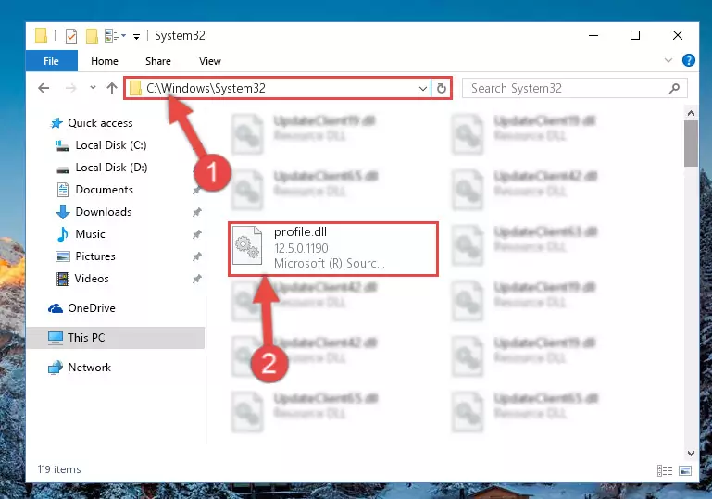Open the File ribbon tab
The height and width of the screenshot is (499, 712).
pos(51,61)
